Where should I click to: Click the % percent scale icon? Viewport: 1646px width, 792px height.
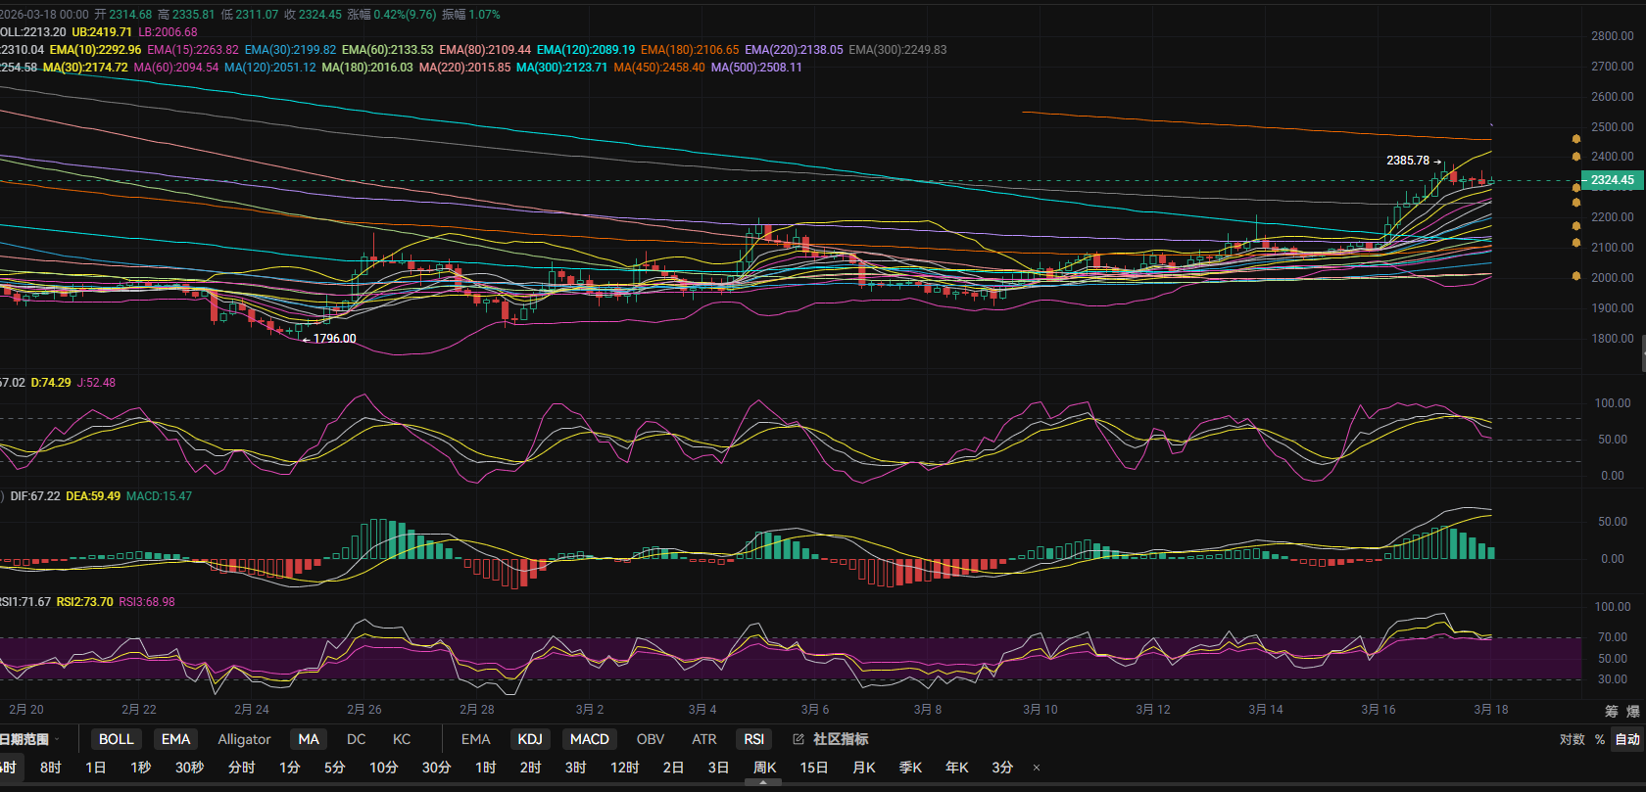coord(1600,739)
